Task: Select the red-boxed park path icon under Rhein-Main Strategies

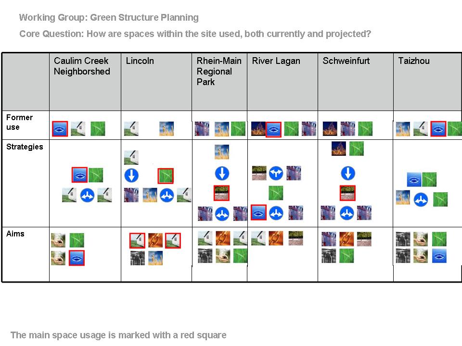Action: tap(221, 193)
